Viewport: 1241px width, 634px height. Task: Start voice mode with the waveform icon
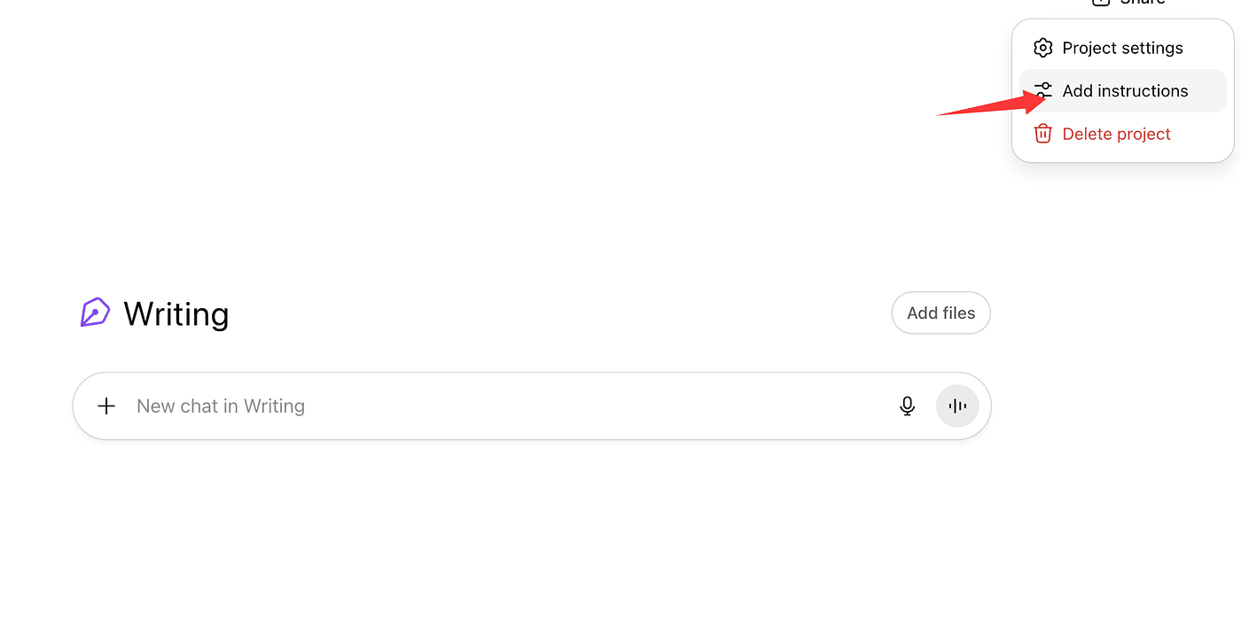click(957, 406)
